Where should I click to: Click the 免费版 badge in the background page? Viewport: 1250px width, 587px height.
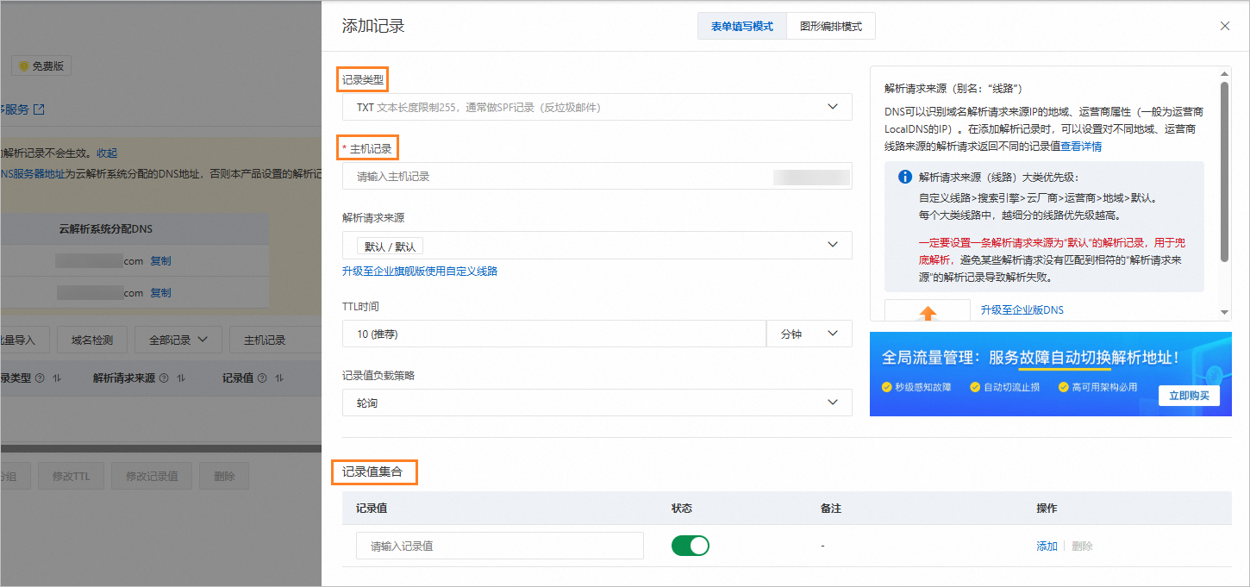coord(41,66)
